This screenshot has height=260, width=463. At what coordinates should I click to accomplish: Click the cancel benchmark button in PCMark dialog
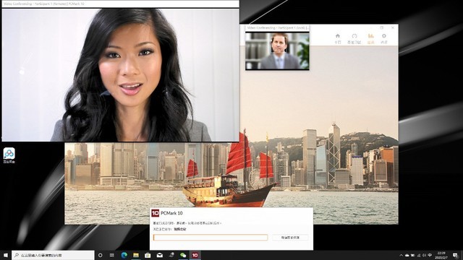pyautogui.click(x=290, y=238)
